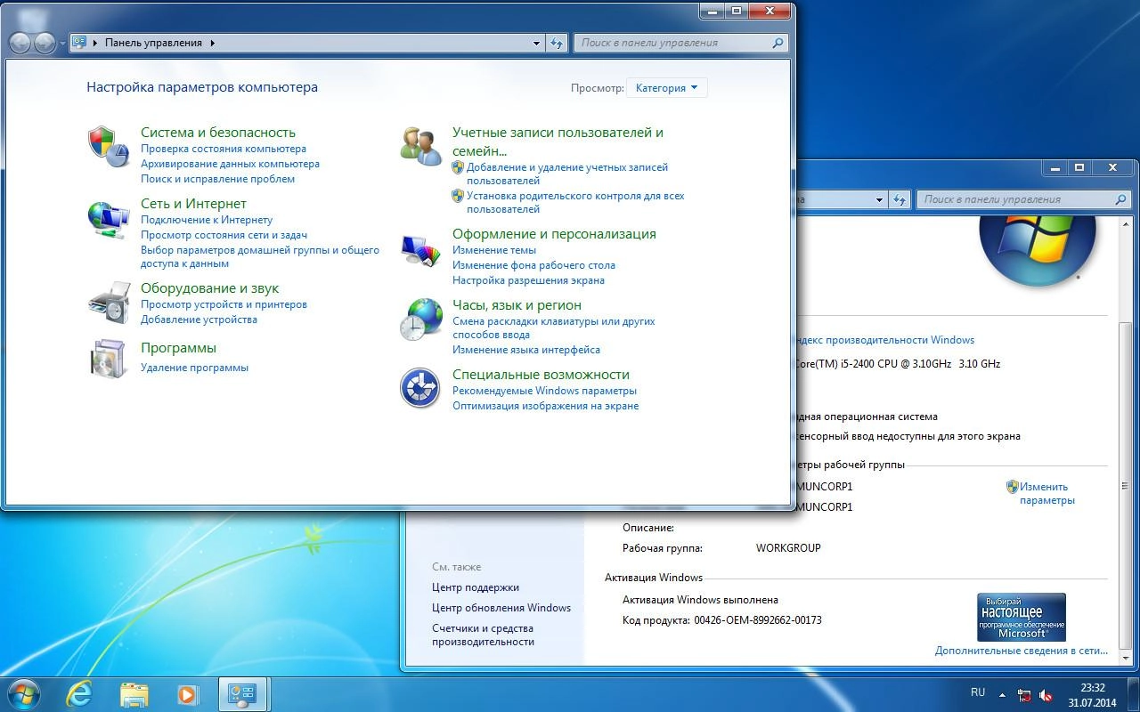Click the Show Desktop strip at taskbar end
This screenshot has width=1140, height=712.
1133,694
